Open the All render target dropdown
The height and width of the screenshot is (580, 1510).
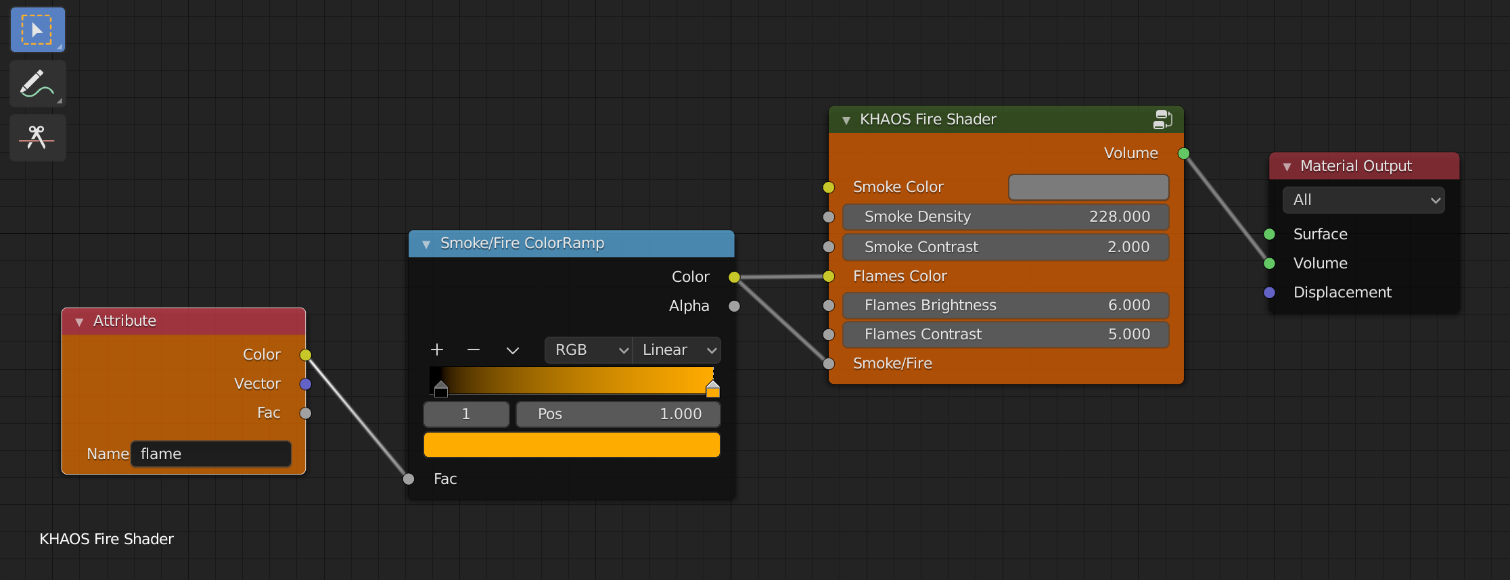[x=1363, y=200]
